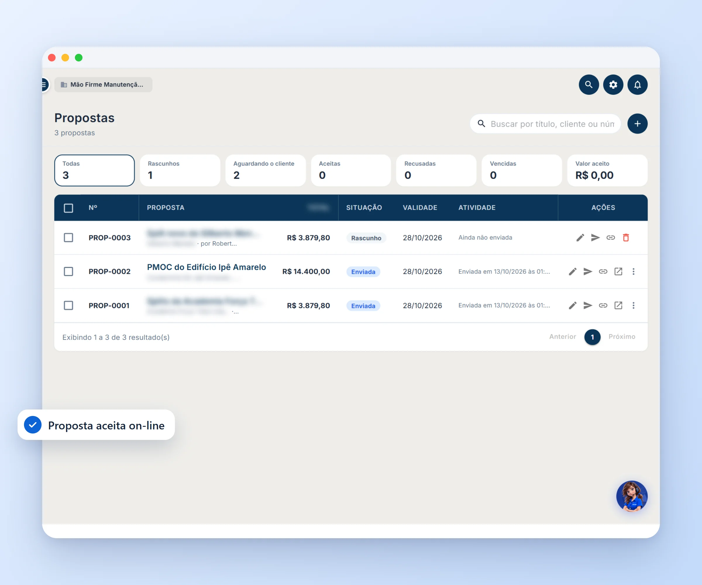This screenshot has width=702, height=585.
Task: Filter by Recusadas card
Action: pos(436,171)
